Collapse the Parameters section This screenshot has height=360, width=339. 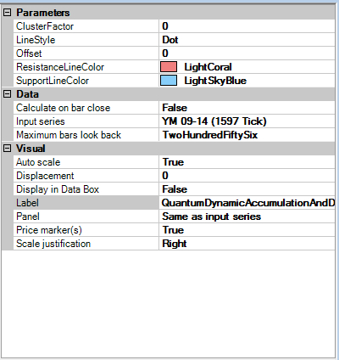point(8,13)
